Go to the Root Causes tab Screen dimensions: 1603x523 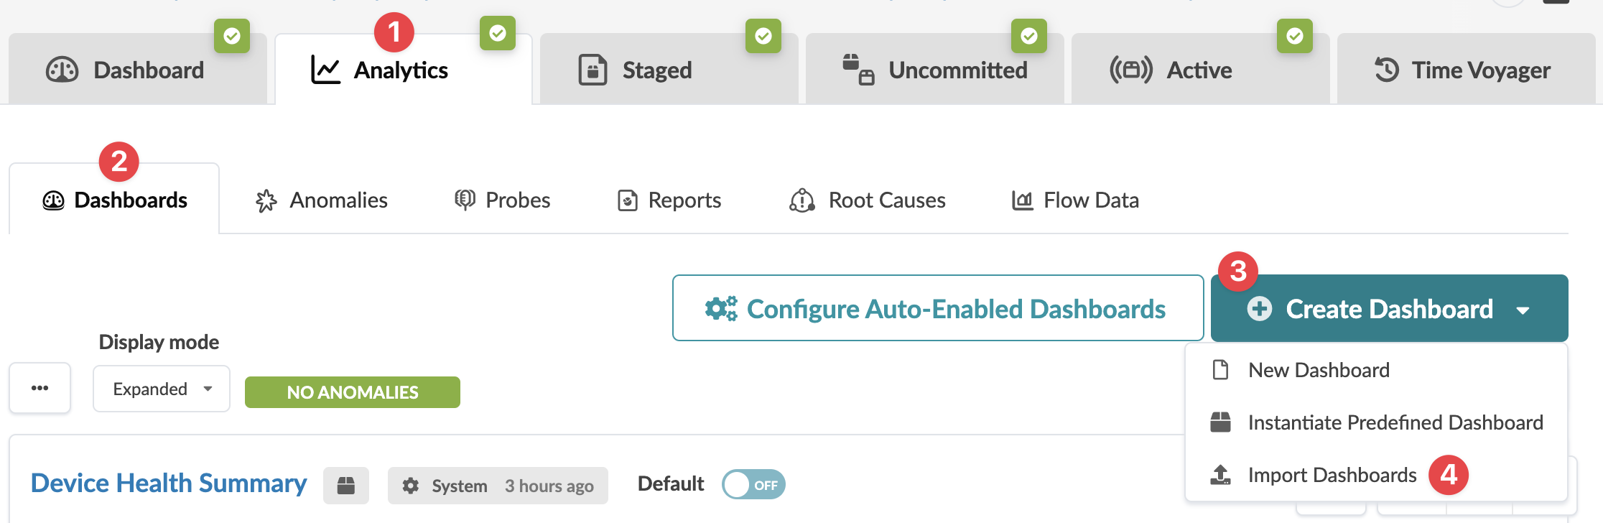(x=868, y=200)
